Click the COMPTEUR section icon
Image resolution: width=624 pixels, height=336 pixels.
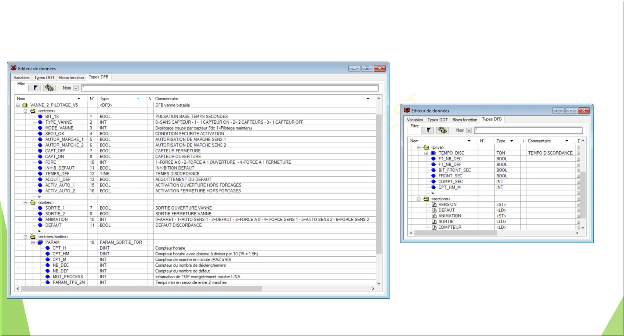(x=434, y=227)
